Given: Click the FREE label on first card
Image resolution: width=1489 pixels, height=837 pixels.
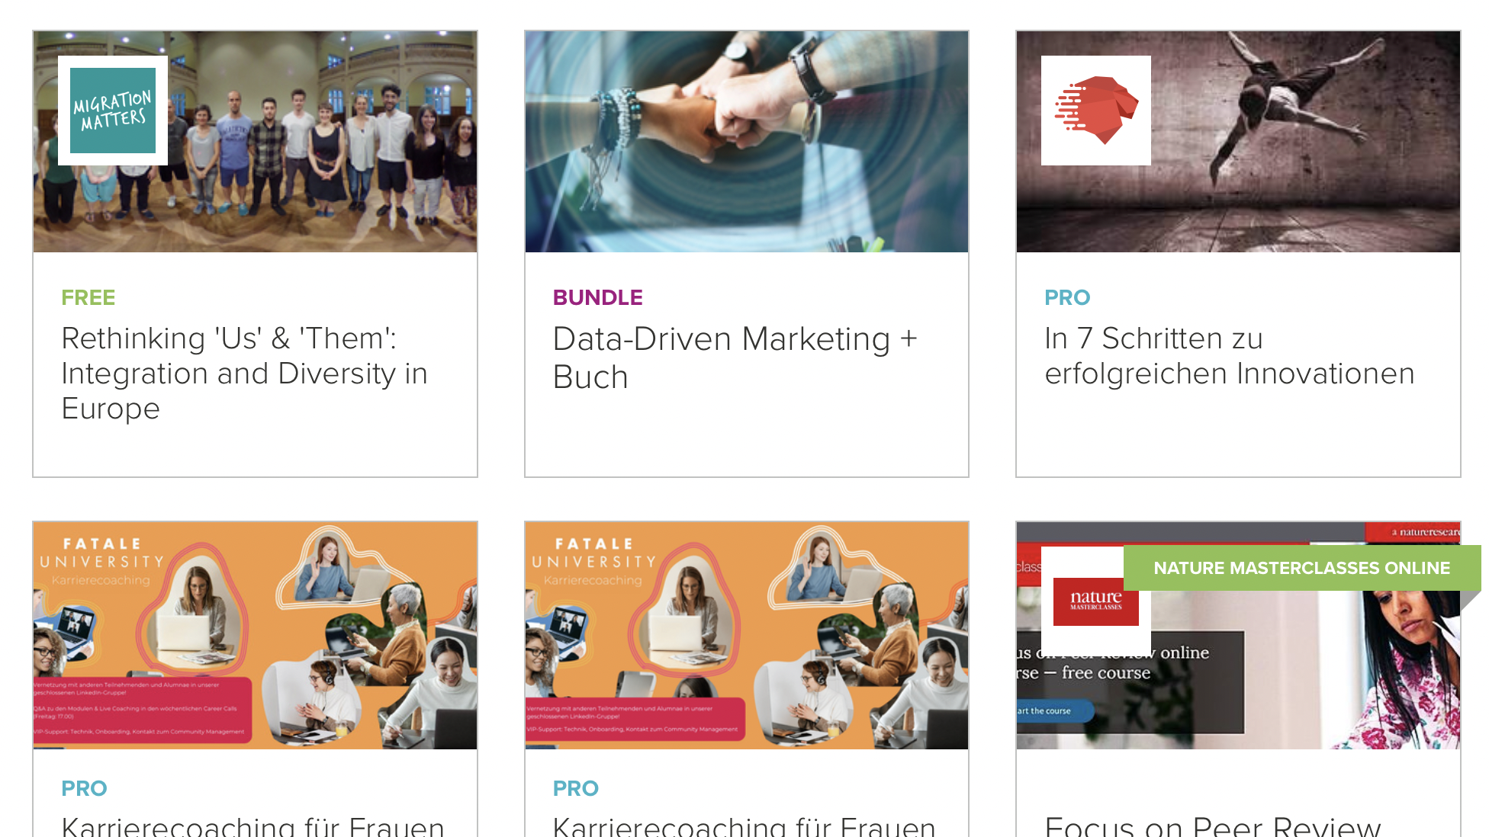Looking at the screenshot, I should (88, 297).
